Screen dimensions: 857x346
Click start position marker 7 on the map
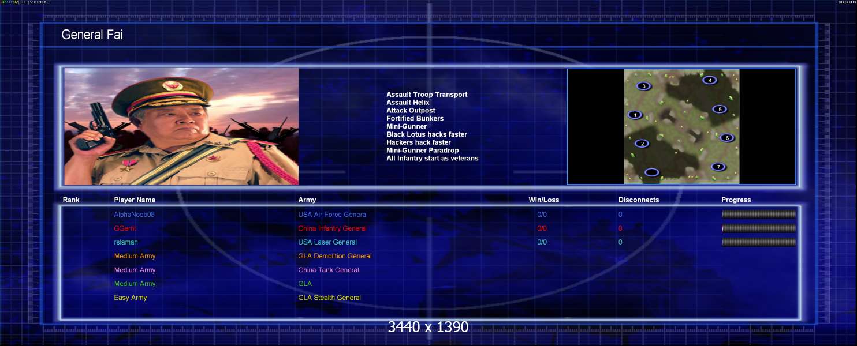pos(718,167)
